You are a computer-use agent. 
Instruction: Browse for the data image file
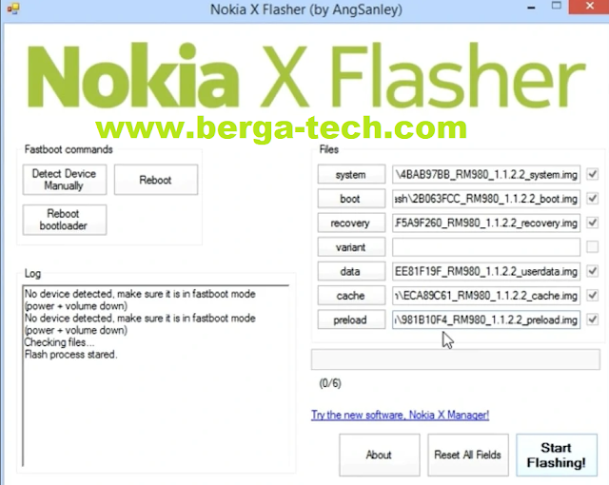[x=351, y=271]
